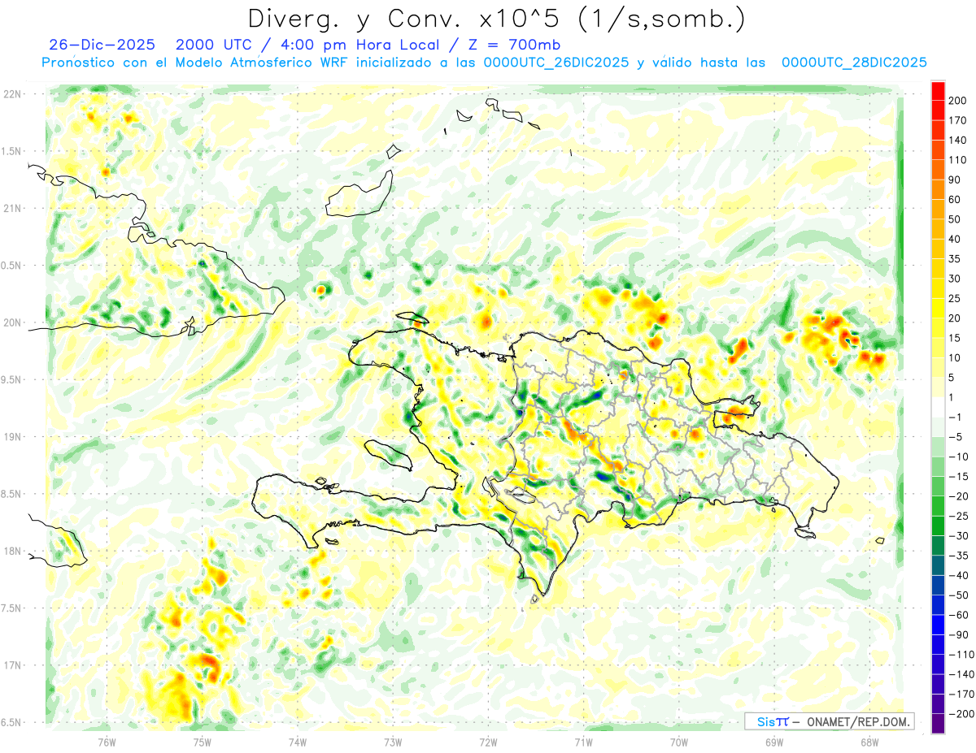Viewport: 976px width, 753px height.
Task: Click the "74W" longitude label
Action: click(x=298, y=742)
